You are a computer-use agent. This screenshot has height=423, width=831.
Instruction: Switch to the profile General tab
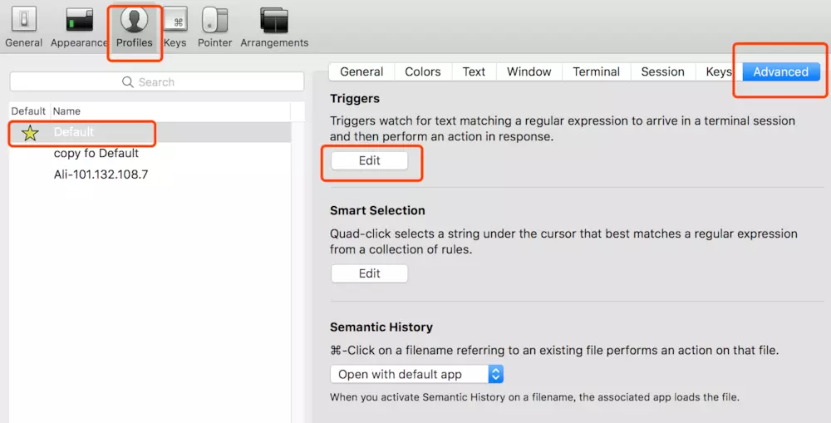click(361, 71)
